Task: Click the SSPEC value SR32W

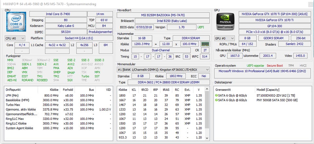Action: click(66, 32)
